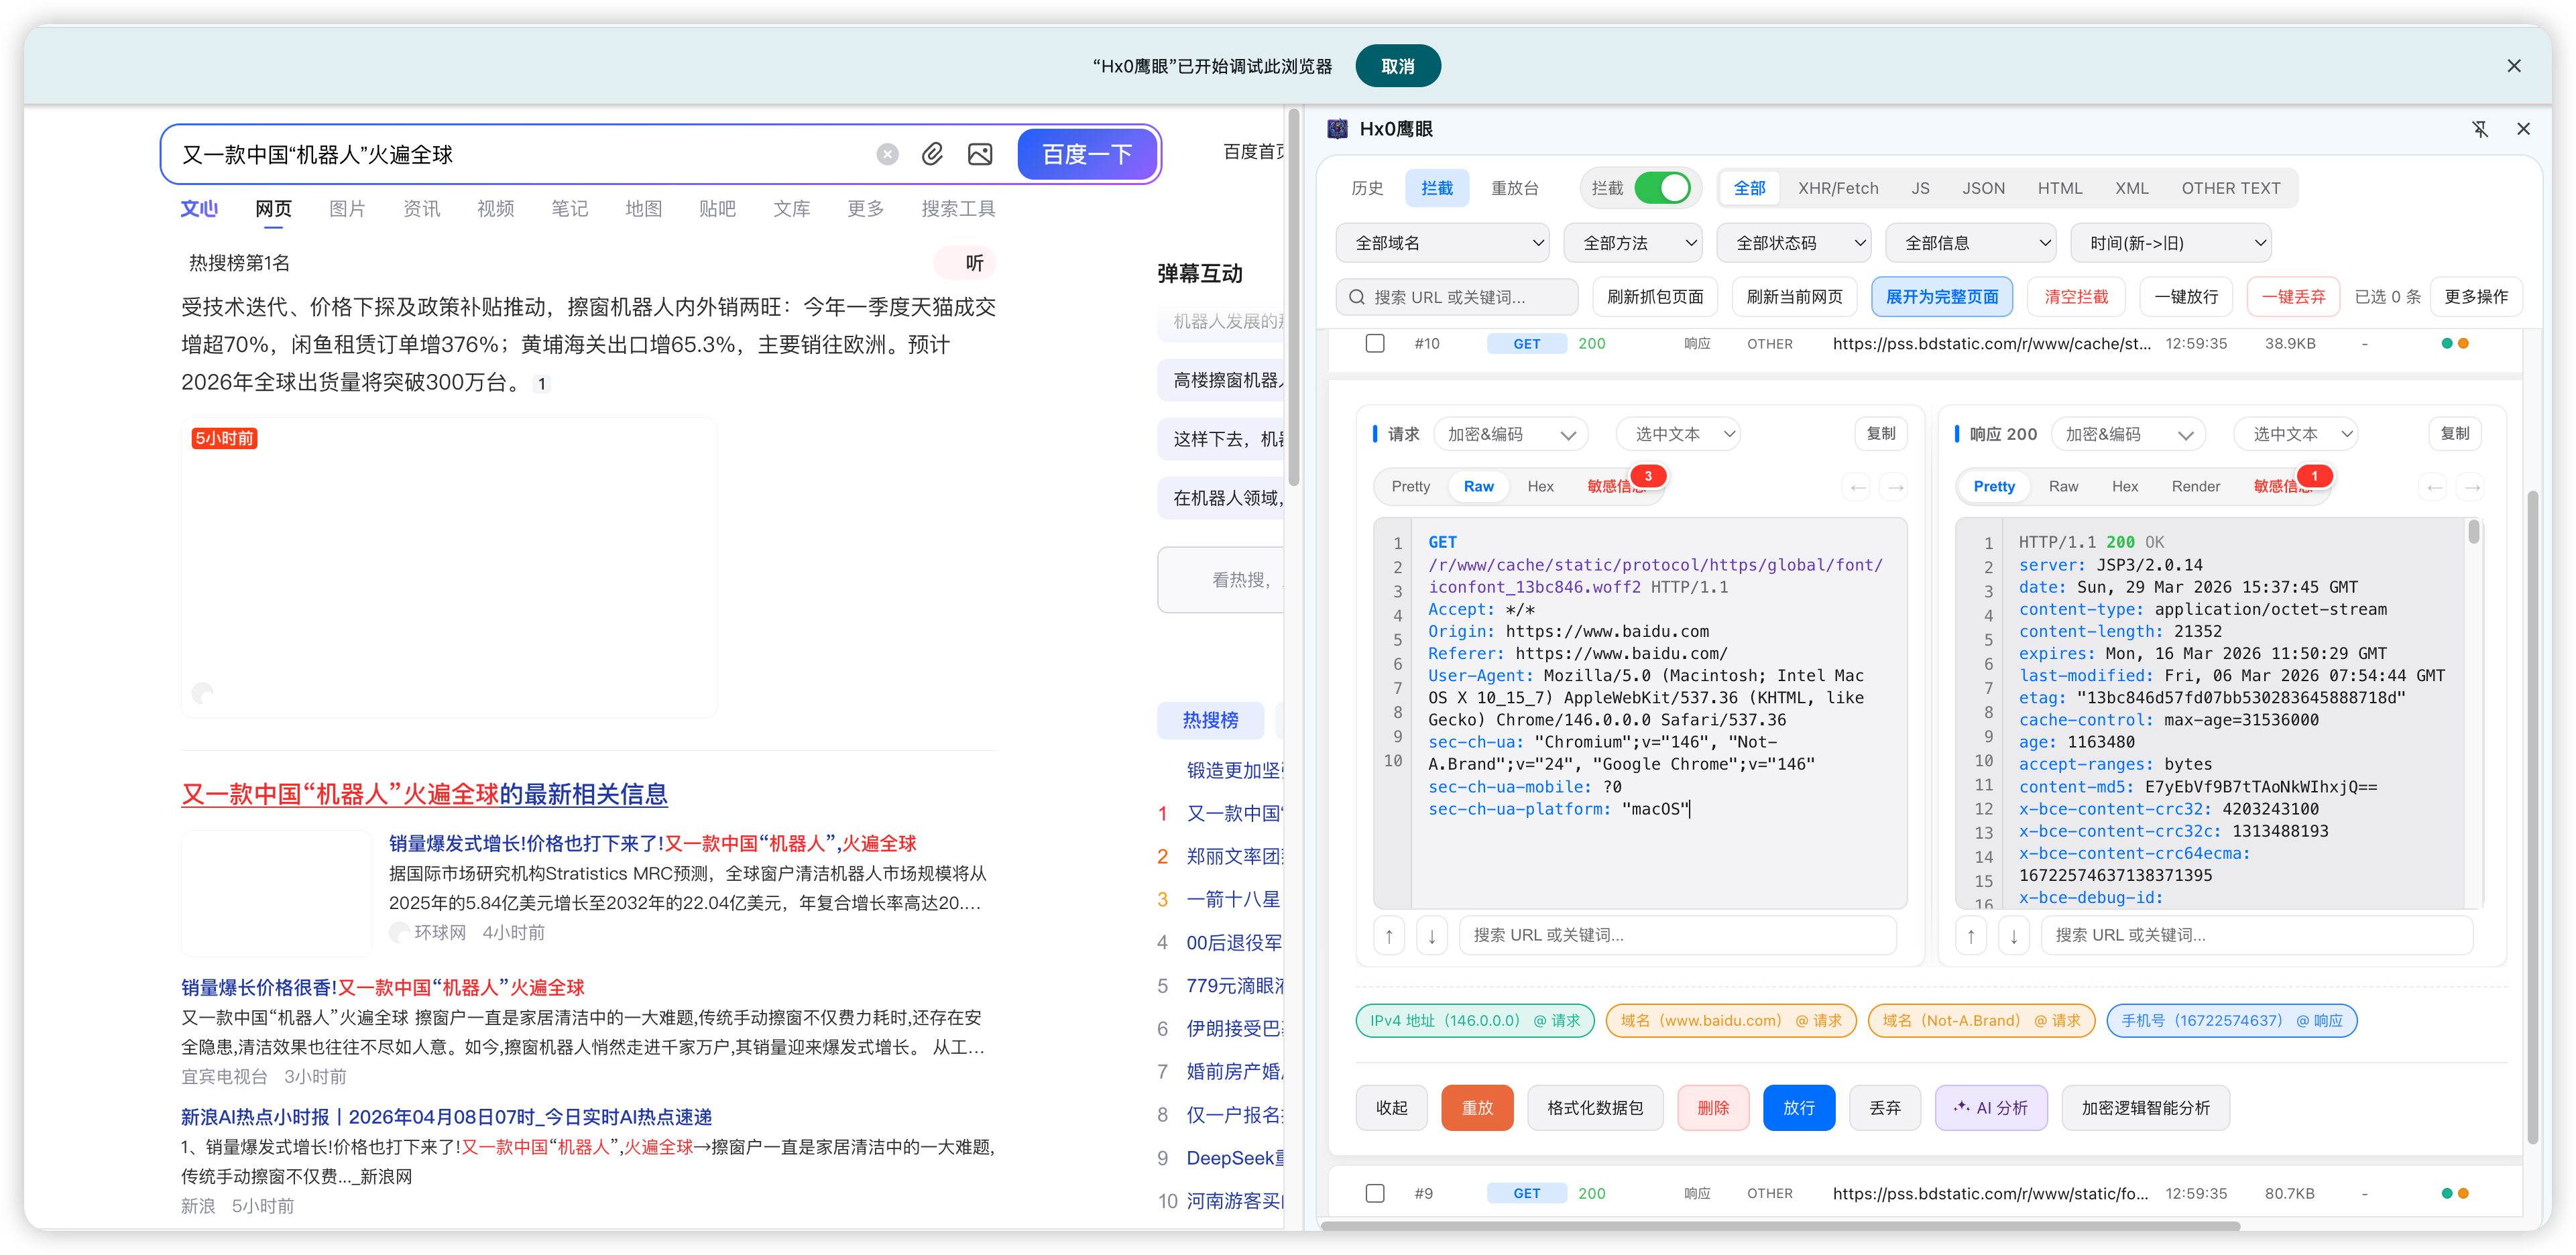
Task: Focus the 搜索 URL 或关键词 filter field
Action: tap(1457, 297)
